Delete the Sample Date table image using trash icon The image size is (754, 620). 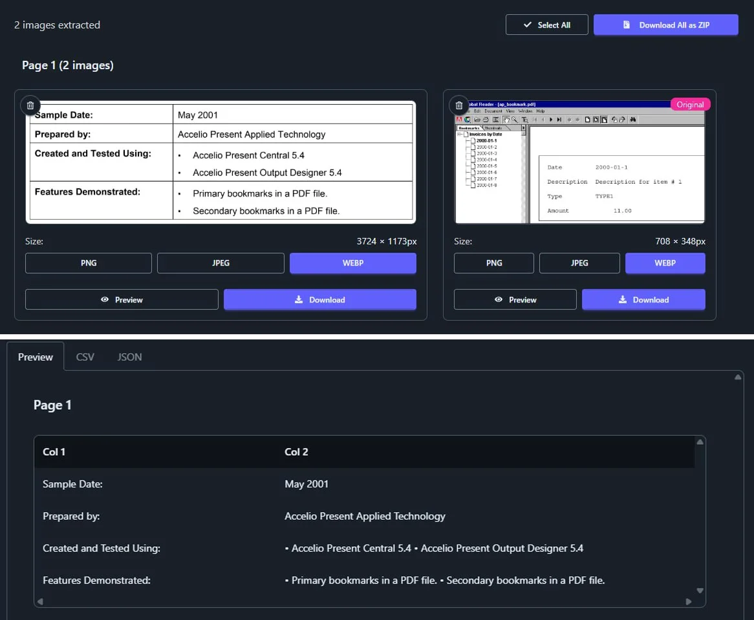pos(30,105)
